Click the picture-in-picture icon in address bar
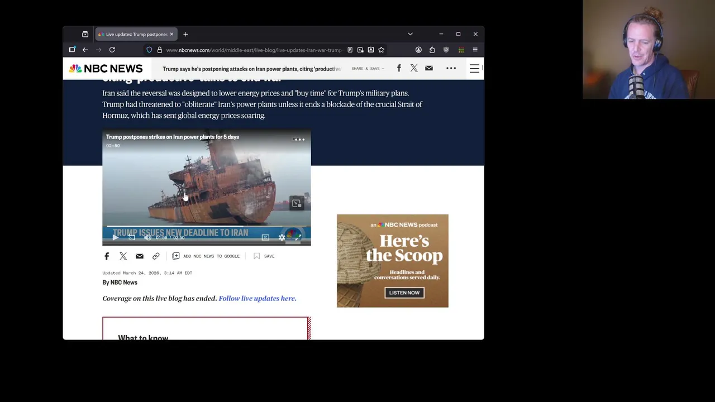 pyautogui.click(x=360, y=50)
